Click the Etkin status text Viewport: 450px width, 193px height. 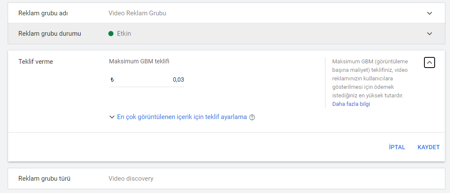(124, 34)
